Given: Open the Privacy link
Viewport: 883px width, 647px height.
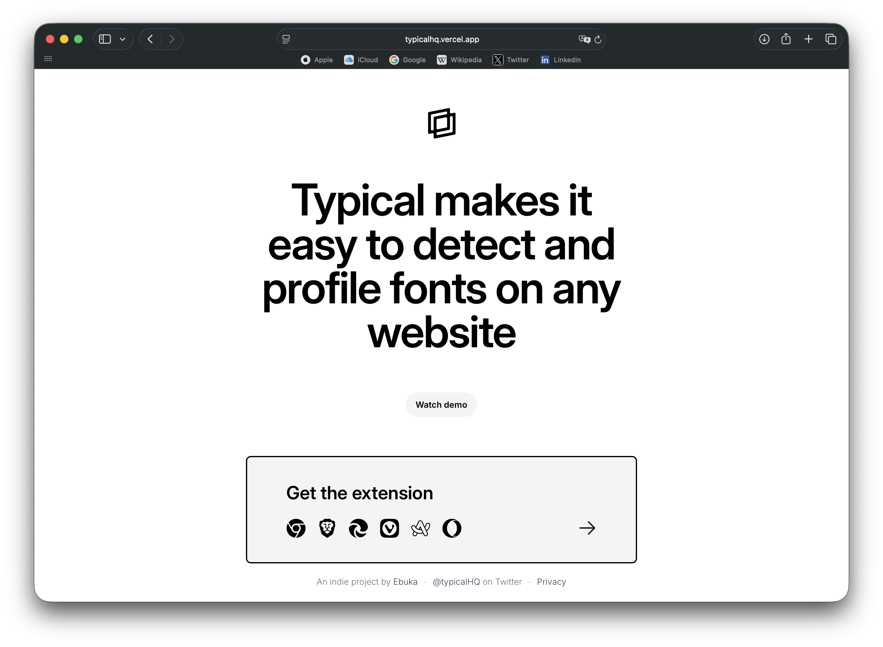Looking at the screenshot, I should [x=551, y=582].
